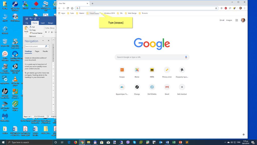
Task: Start voice search with microphone icon
Action: 186,57
